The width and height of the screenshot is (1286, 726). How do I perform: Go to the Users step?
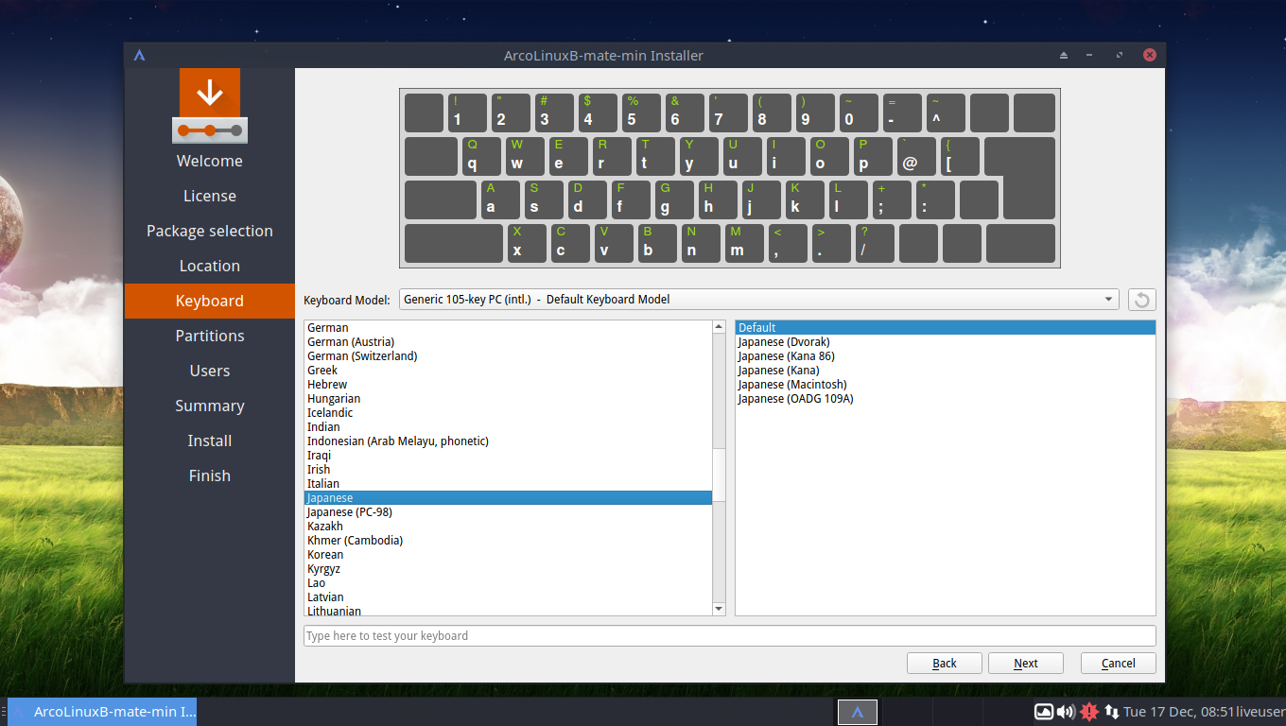point(210,371)
